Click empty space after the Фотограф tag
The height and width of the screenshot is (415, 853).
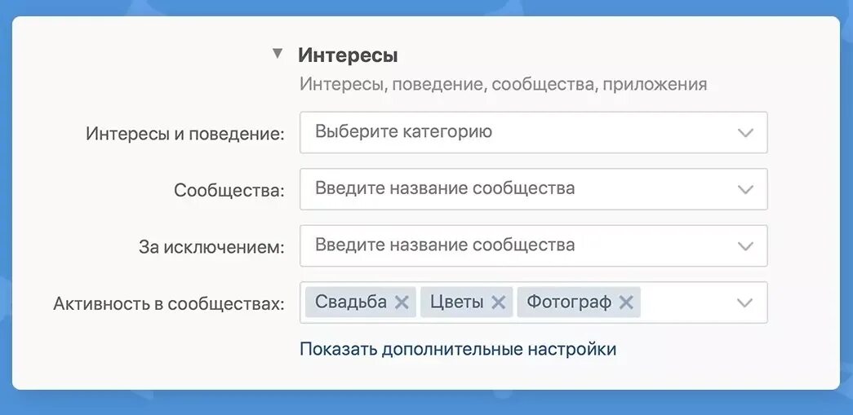pos(686,302)
